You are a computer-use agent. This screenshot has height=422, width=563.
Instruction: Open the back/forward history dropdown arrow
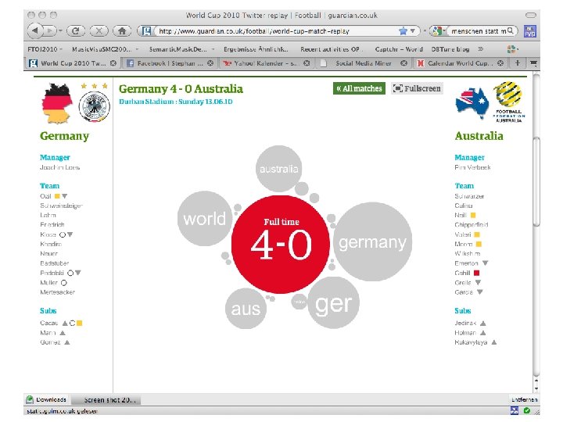click(x=60, y=31)
